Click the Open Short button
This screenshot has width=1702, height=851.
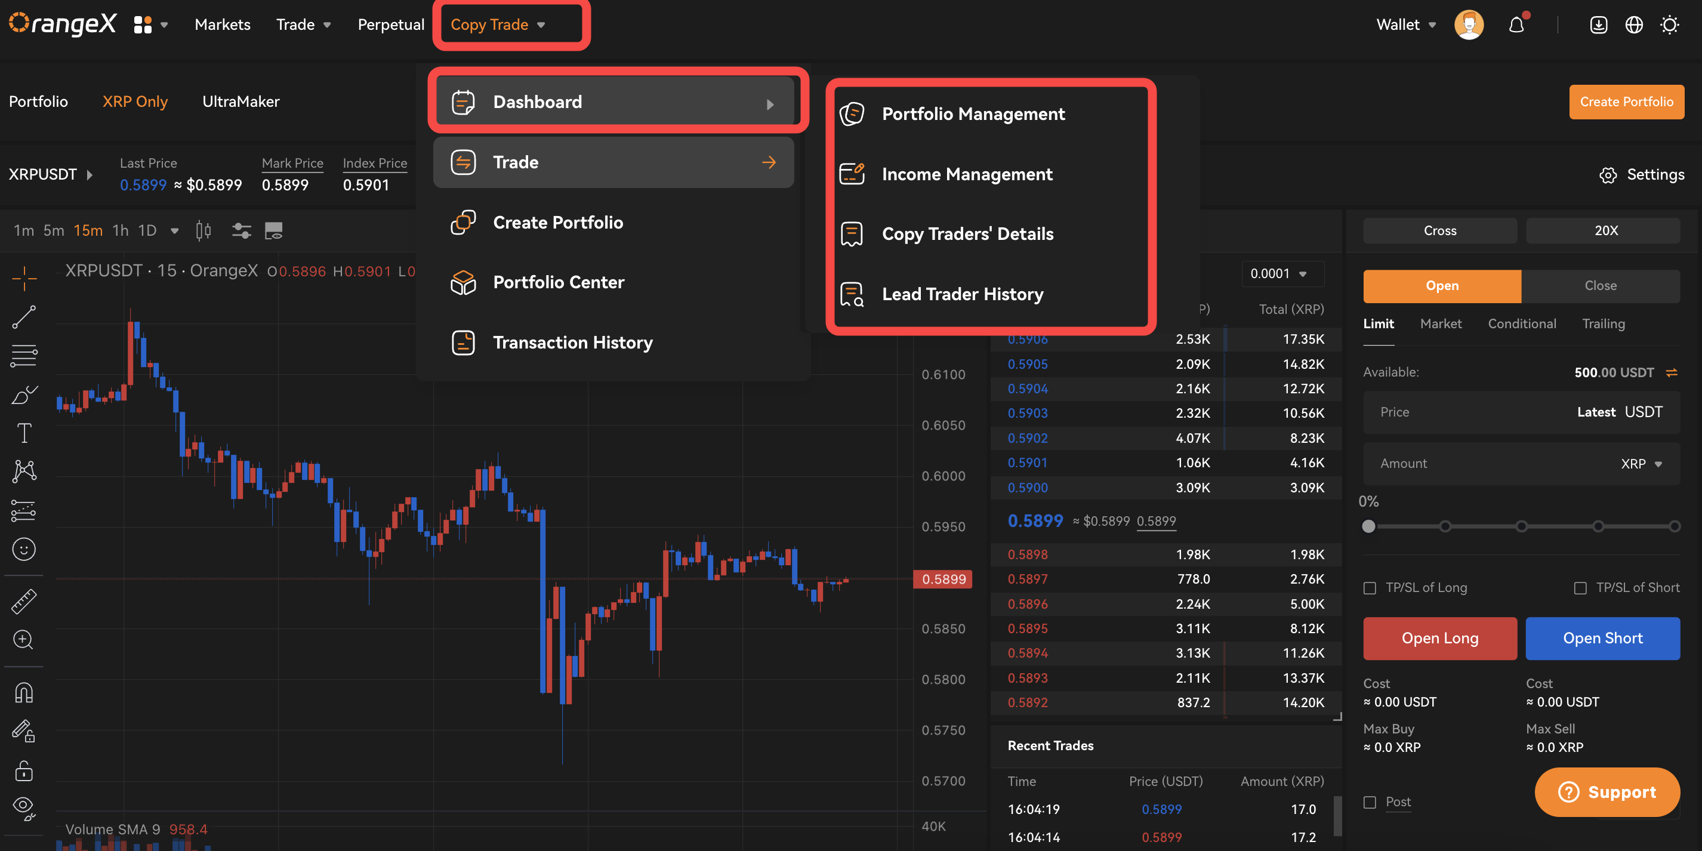(1602, 639)
